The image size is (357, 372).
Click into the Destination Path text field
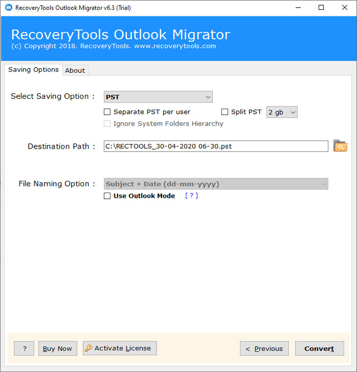[216, 146]
